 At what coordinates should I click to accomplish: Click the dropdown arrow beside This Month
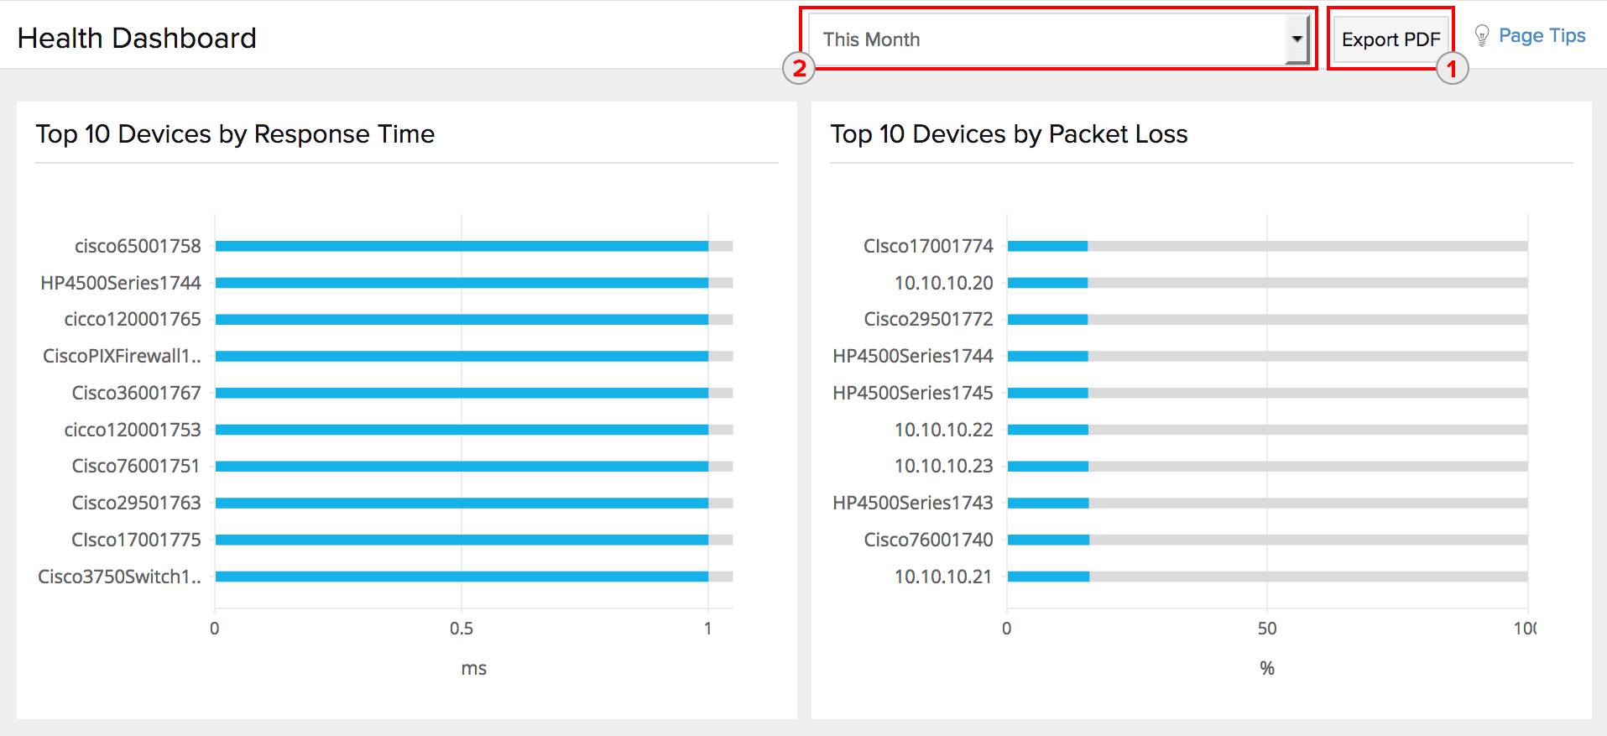[x=1297, y=39]
